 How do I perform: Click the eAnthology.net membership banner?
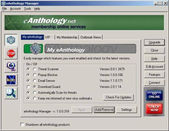click(x=84, y=22)
